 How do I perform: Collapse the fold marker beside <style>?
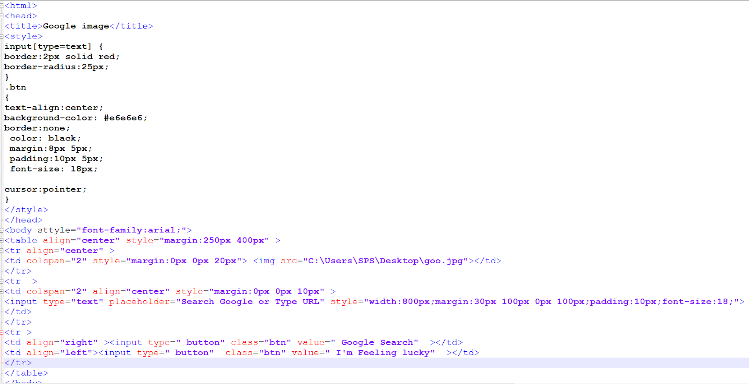click(2, 37)
